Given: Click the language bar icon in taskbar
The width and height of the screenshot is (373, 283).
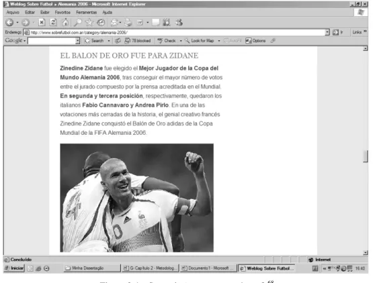Looking at the screenshot, I should pos(315,268).
